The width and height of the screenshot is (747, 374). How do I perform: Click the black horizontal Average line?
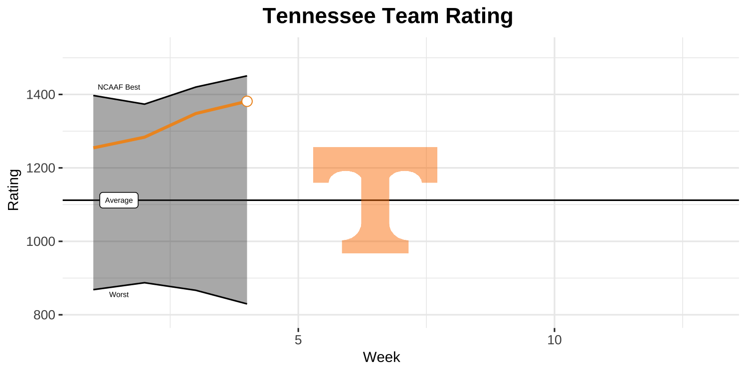499,200
